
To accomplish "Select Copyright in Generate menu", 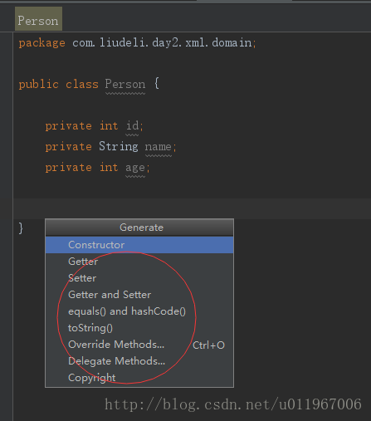I will pos(139,378).
